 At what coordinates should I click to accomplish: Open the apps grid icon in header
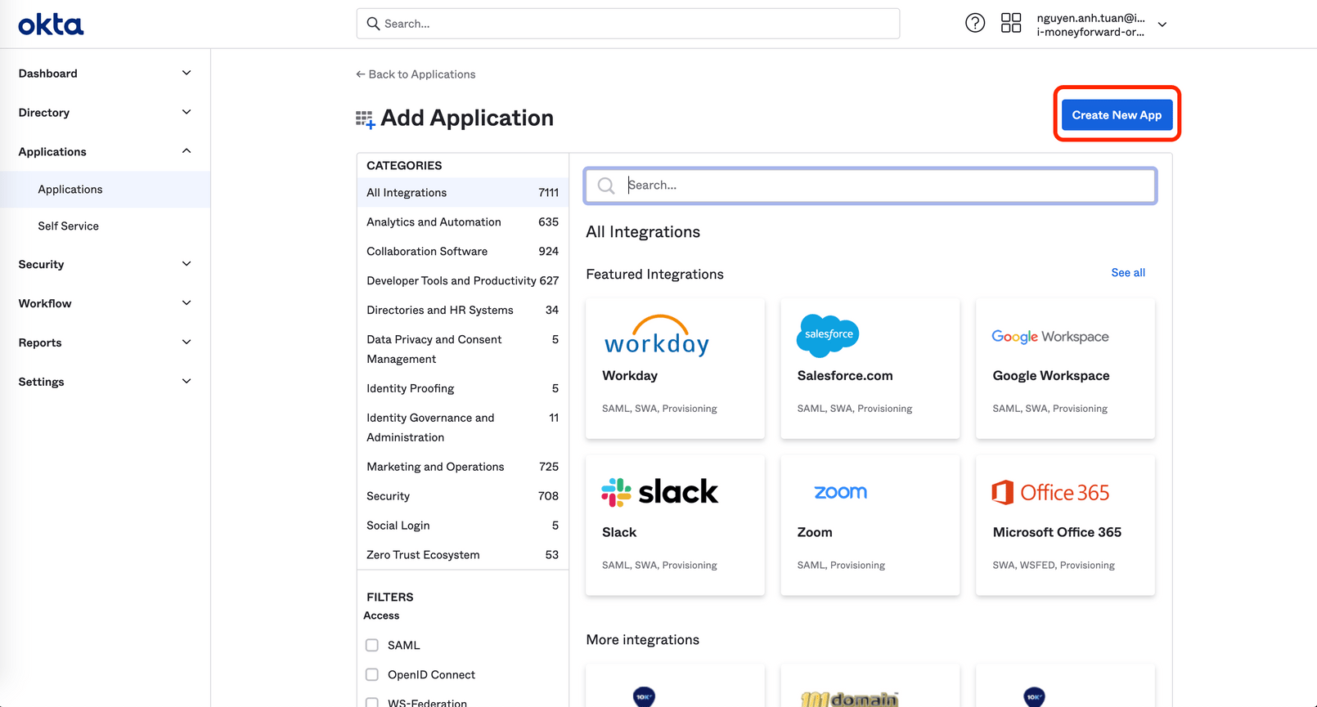(x=1011, y=23)
